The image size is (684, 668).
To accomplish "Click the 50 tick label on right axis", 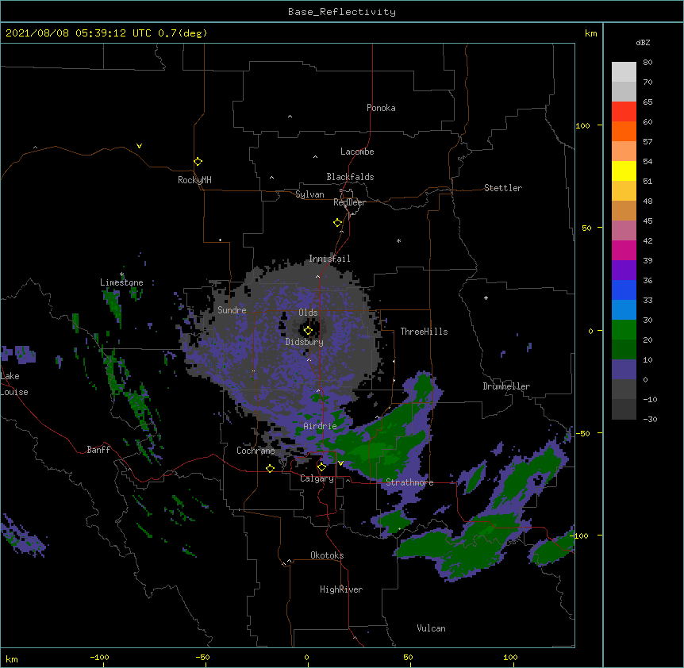I will click(586, 228).
